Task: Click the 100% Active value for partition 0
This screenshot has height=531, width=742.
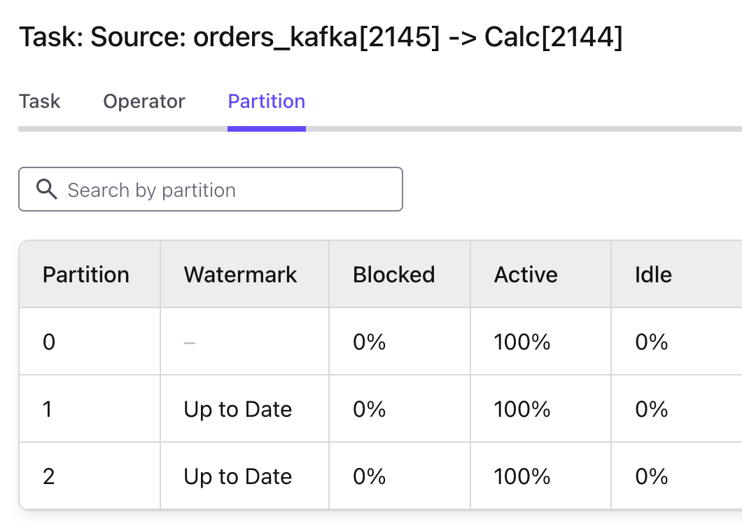Action: [521, 342]
